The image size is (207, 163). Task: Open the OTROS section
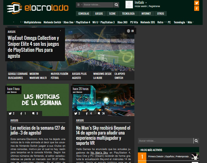coord(160,14)
